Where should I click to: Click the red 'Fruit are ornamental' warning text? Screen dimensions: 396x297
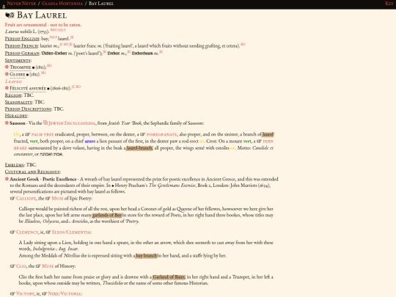point(43,25)
